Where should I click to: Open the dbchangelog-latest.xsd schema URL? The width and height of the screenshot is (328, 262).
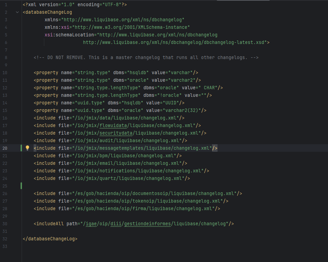tap(175, 42)
